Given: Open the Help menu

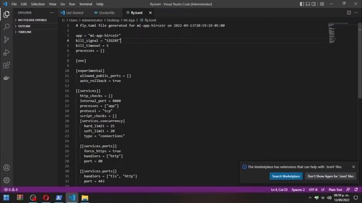Looking at the screenshot, I should click(x=100, y=4).
